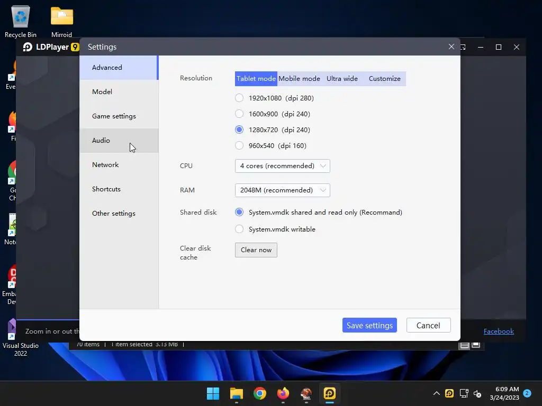The image size is (542, 406).
Task: Click Save settings button
Action: point(369,325)
